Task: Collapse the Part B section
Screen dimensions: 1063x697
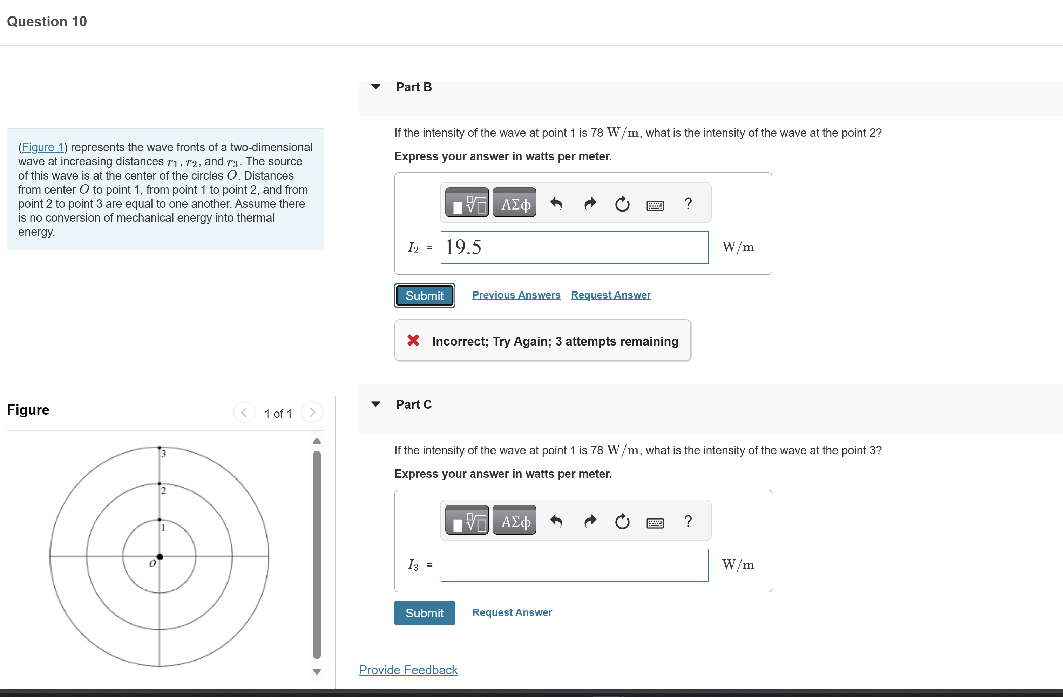Action: 375,87
